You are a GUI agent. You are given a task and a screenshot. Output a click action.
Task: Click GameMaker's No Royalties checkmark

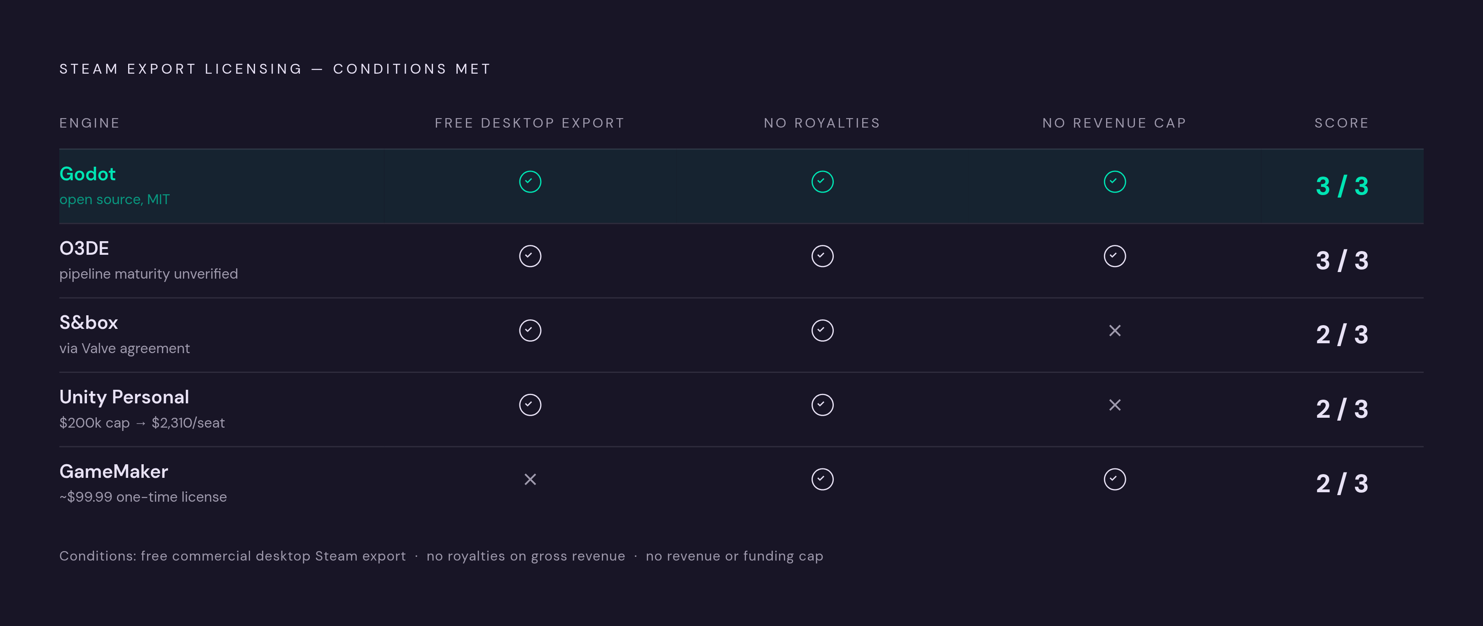point(822,479)
